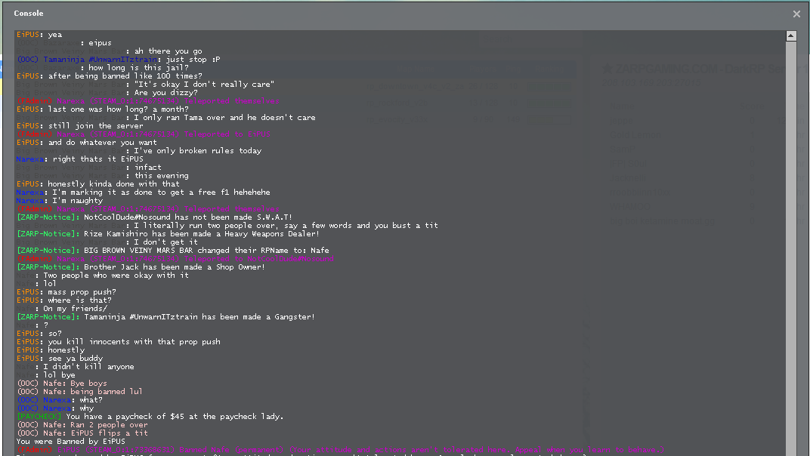Select '(OOC) Nafe: being banned lul'
Viewport: 810px width, 456px height.
click(x=79, y=391)
